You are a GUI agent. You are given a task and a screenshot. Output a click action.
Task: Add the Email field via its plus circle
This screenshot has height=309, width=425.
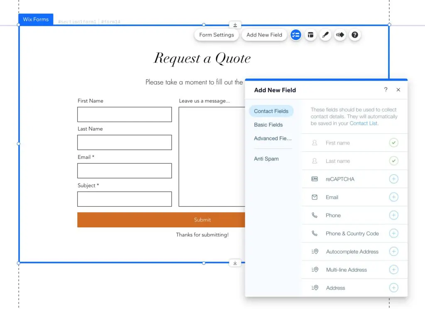[x=394, y=197]
